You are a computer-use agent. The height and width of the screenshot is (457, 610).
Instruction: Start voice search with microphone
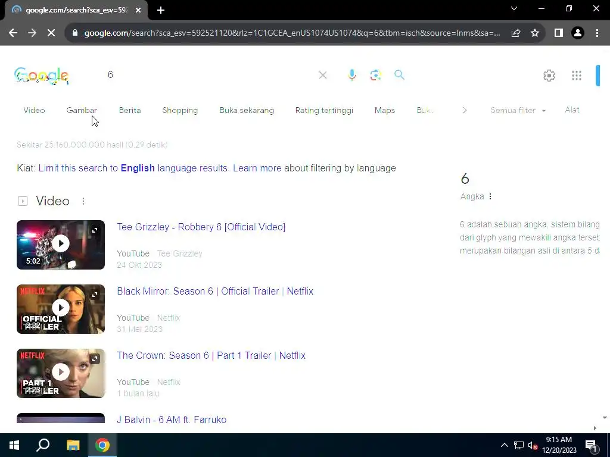(x=351, y=74)
